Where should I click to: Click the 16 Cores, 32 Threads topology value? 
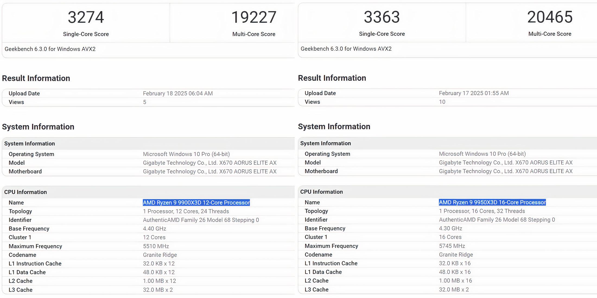[x=482, y=211]
